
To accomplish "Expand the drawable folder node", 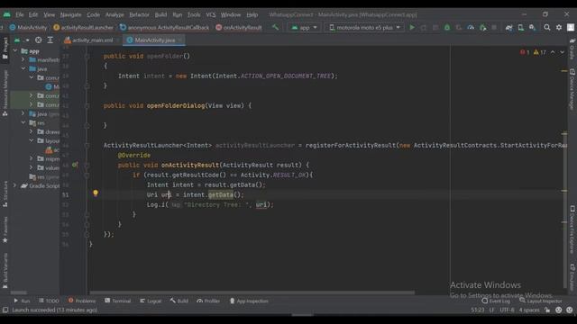I will tap(31, 131).
